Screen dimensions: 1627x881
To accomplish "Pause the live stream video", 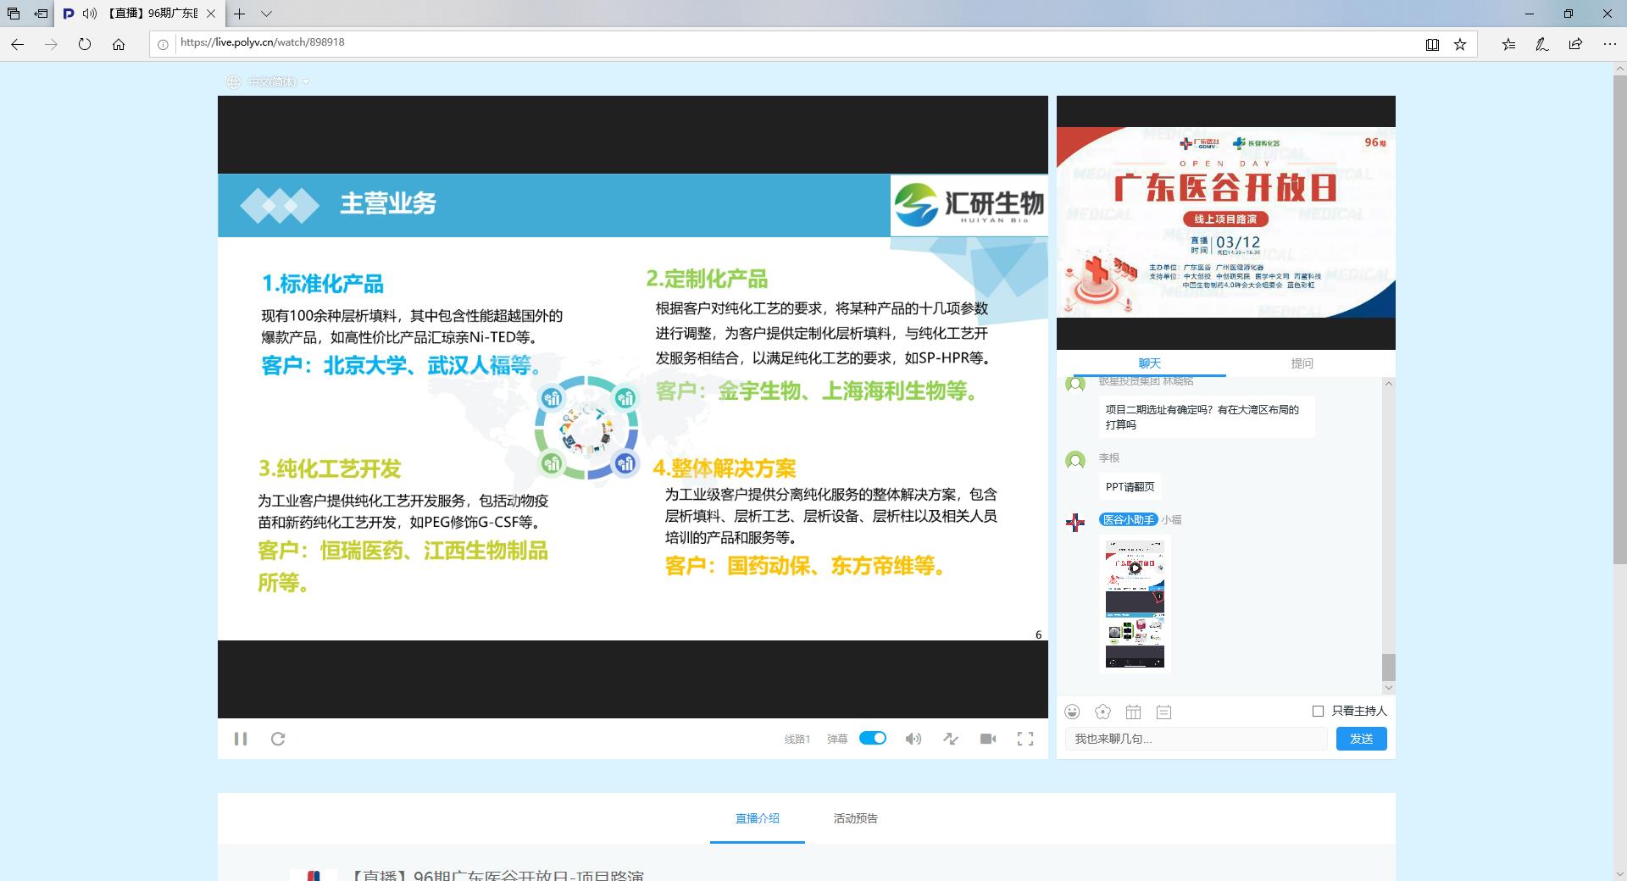I will [241, 739].
